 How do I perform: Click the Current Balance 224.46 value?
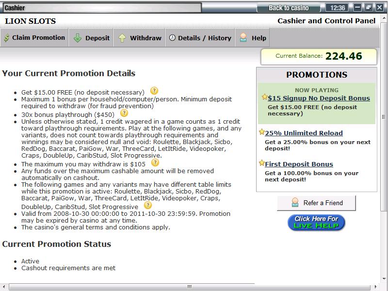coord(343,56)
